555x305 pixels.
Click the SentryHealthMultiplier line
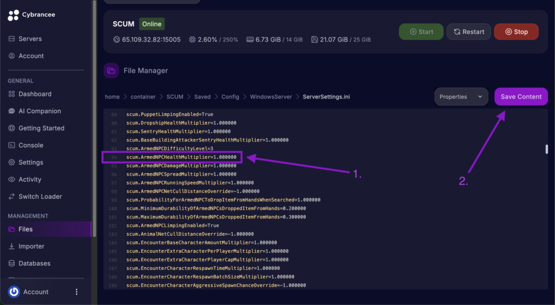coord(178,131)
